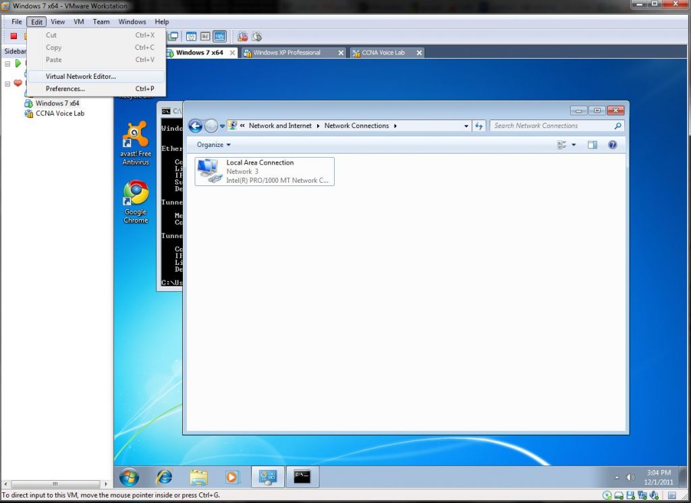
Task: Toggle the preview pane in Network Connections
Action: coord(592,144)
